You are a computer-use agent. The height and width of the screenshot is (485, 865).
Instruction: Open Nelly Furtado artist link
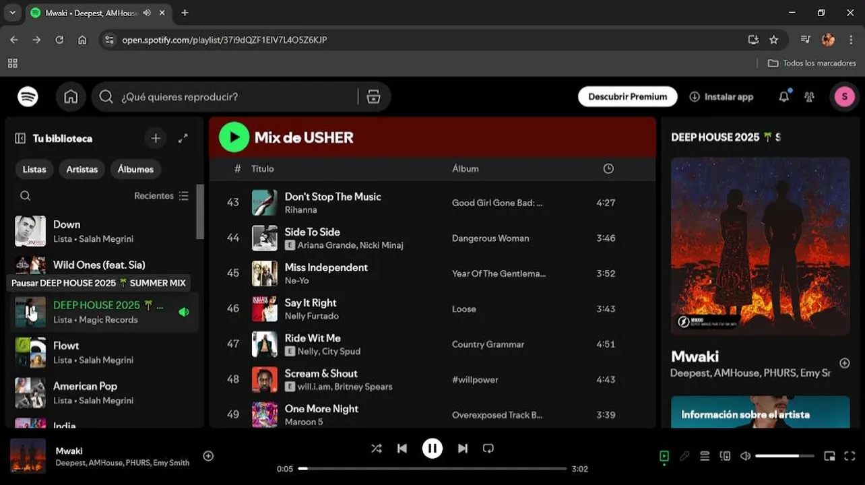[311, 316]
